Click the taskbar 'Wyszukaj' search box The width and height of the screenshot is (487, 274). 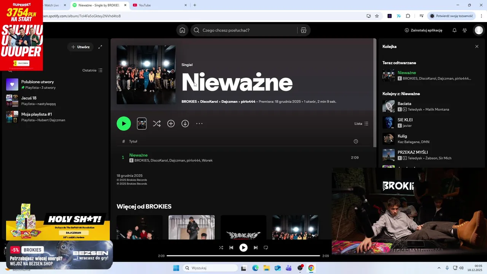(x=210, y=268)
